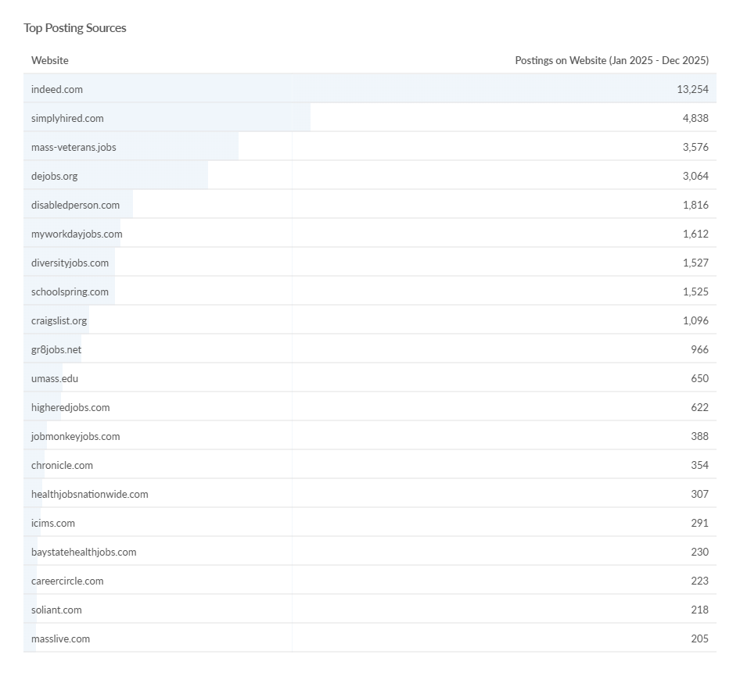Open the gr8jobs.net row
This screenshot has width=740, height=676.
click(x=56, y=349)
